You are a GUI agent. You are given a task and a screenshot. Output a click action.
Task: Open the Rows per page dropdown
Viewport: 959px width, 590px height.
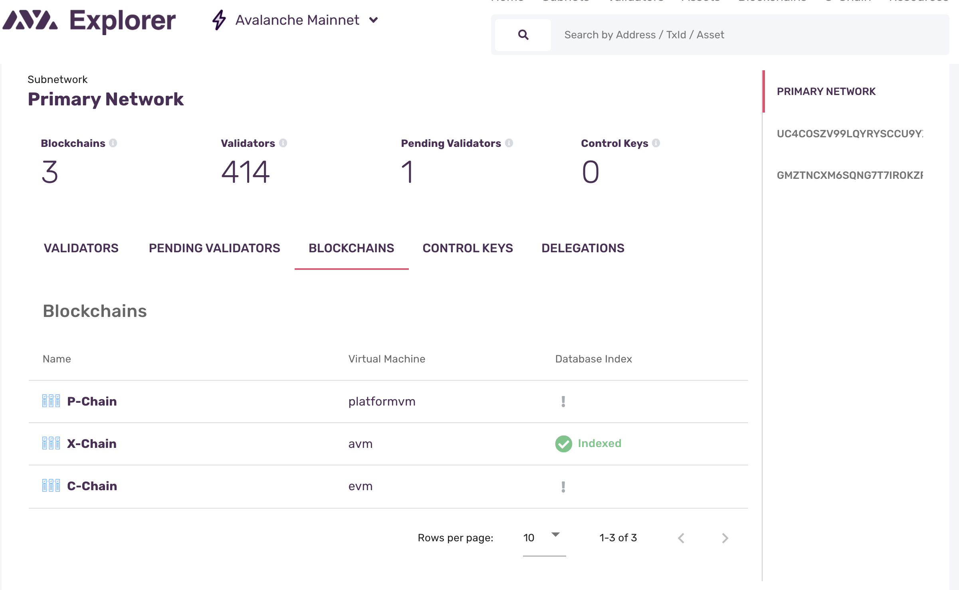(x=544, y=538)
